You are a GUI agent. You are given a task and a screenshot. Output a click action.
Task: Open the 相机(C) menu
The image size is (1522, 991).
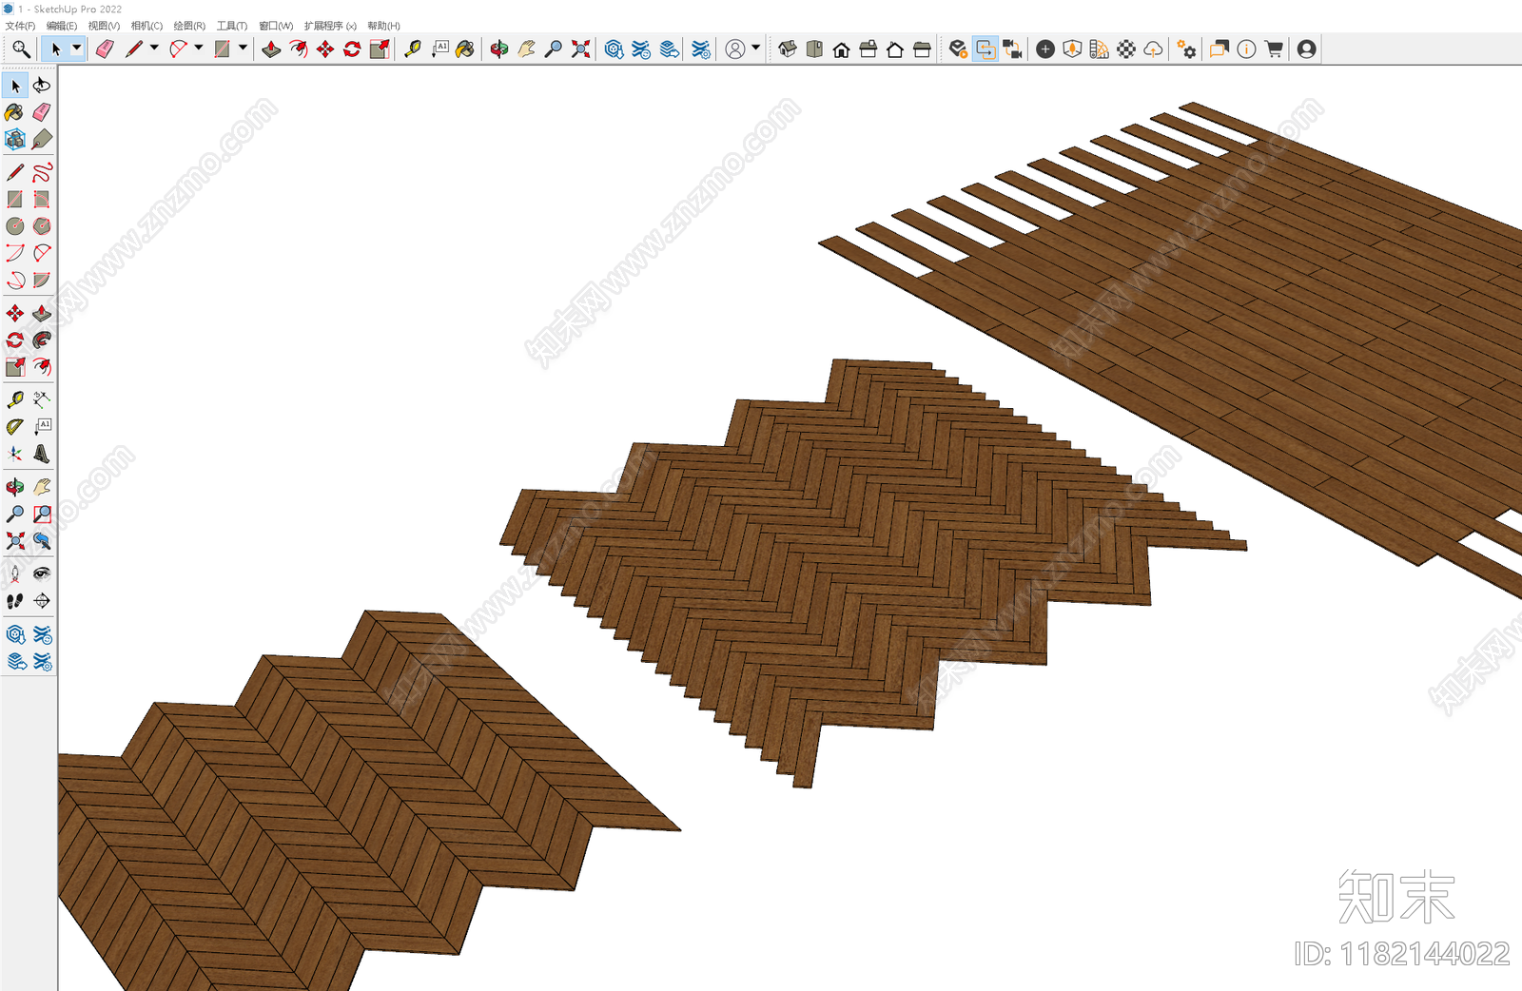146,26
